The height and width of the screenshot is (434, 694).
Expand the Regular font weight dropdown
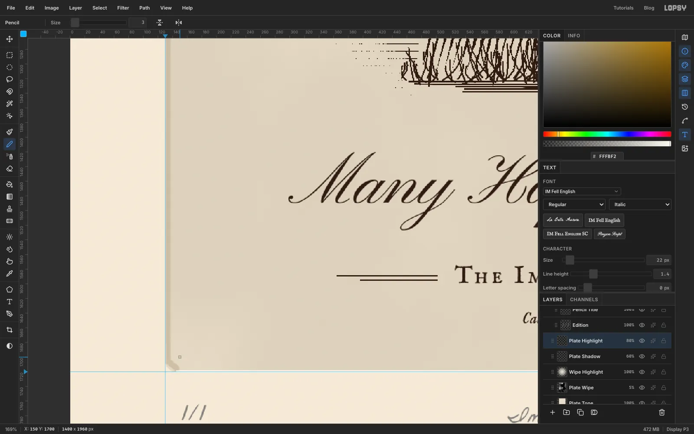pyautogui.click(x=574, y=204)
